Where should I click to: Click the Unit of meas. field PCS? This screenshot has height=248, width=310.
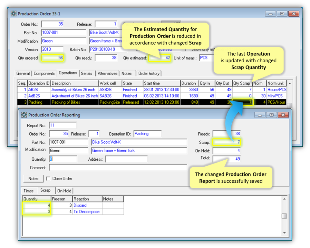click(x=207, y=58)
